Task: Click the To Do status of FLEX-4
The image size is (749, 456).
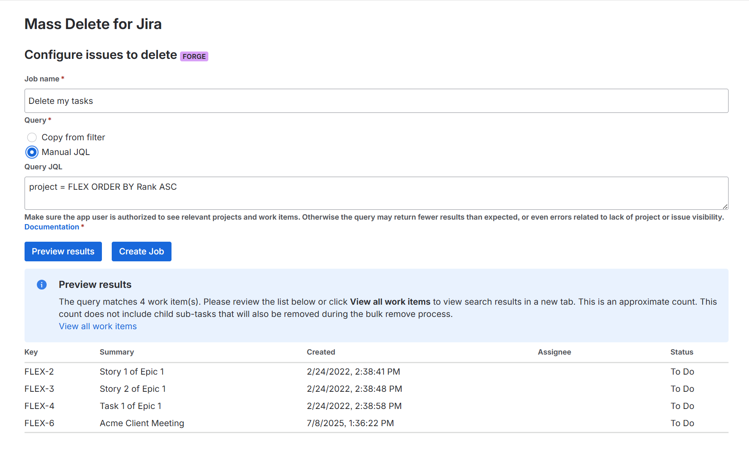Action: [x=682, y=406]
